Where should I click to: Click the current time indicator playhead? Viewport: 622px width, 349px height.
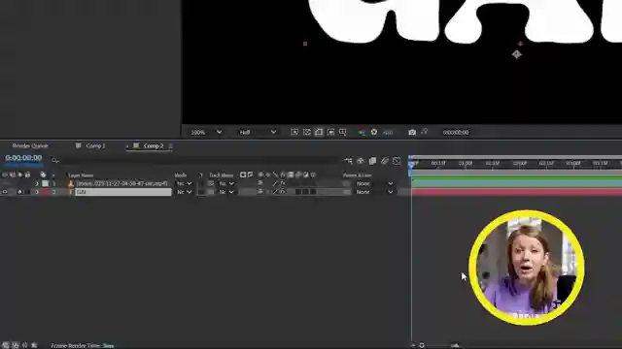tap(412, 164)
